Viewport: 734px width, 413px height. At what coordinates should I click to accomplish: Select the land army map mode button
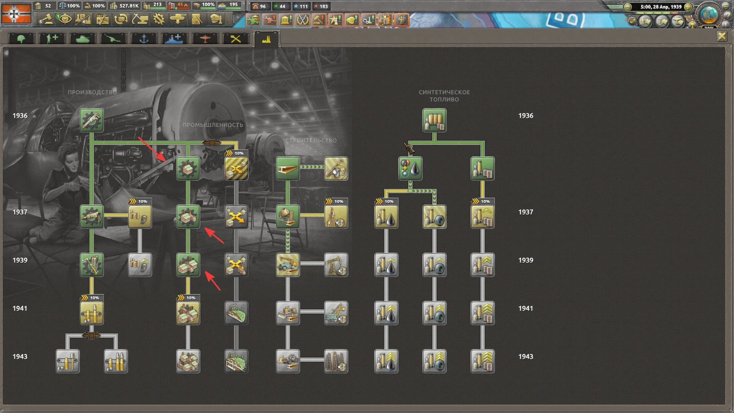click(x=646, y=21)
